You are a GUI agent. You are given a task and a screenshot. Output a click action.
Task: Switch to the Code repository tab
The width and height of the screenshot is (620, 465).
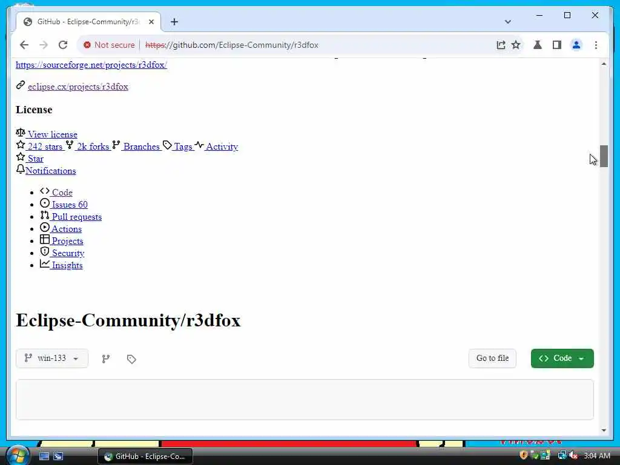tap(62, 193)
